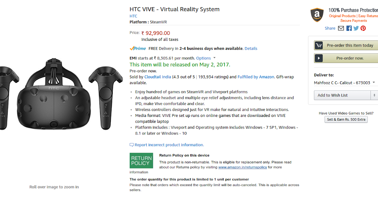
Task: Expand the EMI Options dropdown
Action: [x=206, y=58]
